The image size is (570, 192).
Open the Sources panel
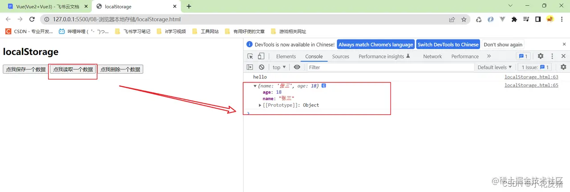[341, 56]
